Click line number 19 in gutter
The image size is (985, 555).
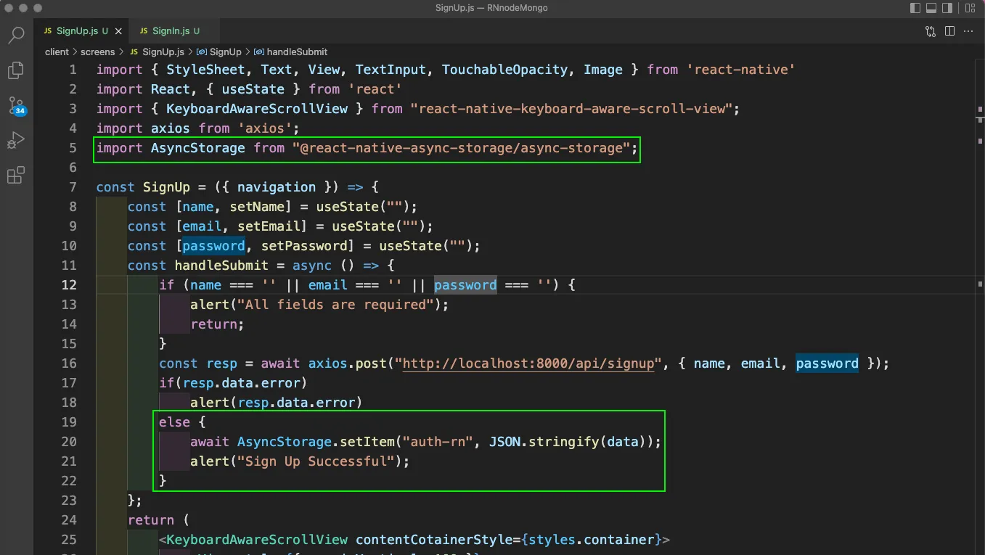pyautogui.click(x=69, y=422)
